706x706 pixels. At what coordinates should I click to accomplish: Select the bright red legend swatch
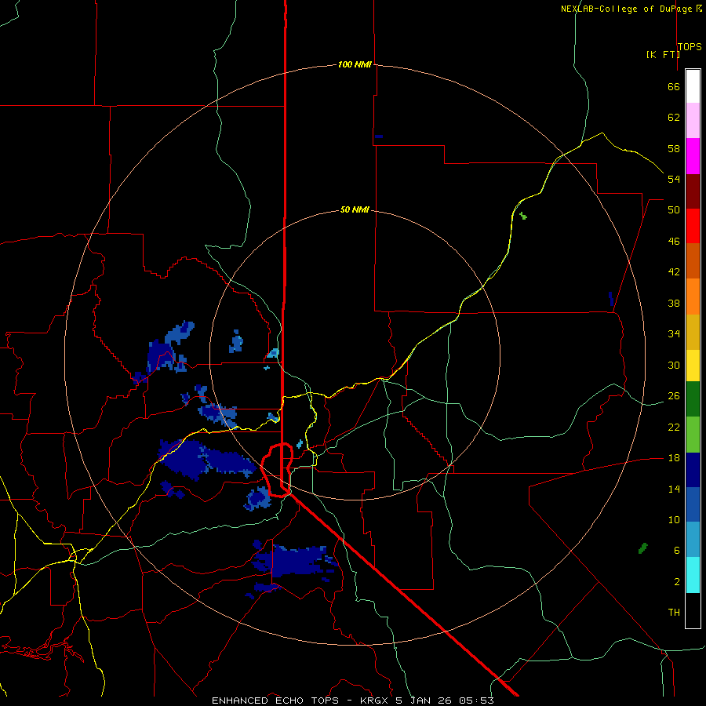coord(693,226)
